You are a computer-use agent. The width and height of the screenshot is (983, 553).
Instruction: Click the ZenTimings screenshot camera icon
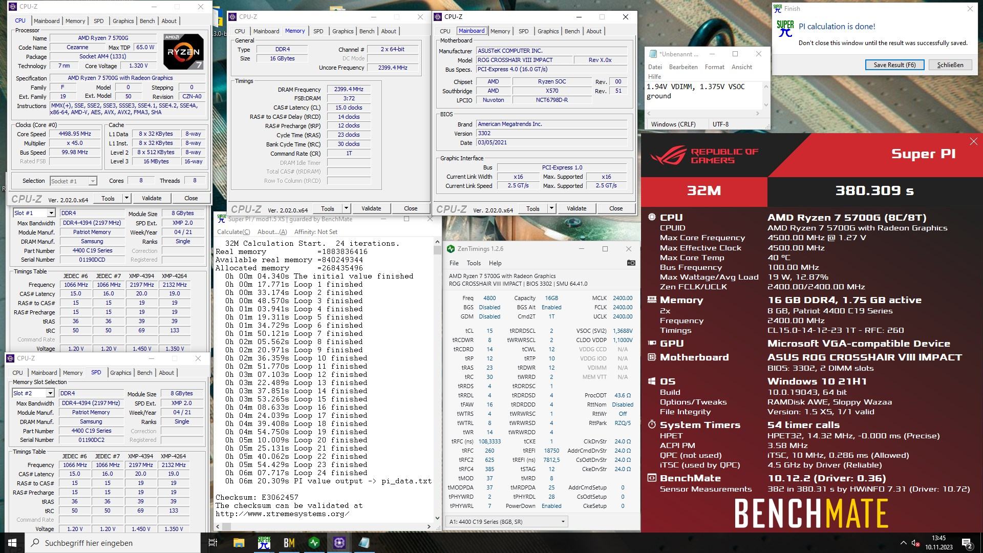coord(631,263)
